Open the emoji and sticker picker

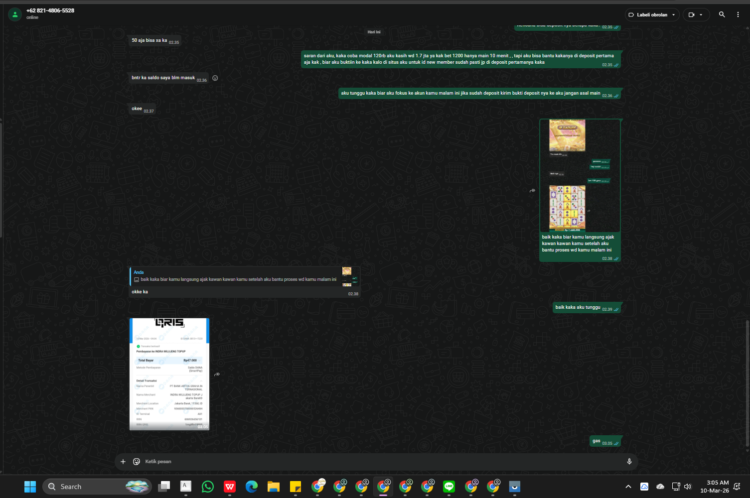click(137, 462)
